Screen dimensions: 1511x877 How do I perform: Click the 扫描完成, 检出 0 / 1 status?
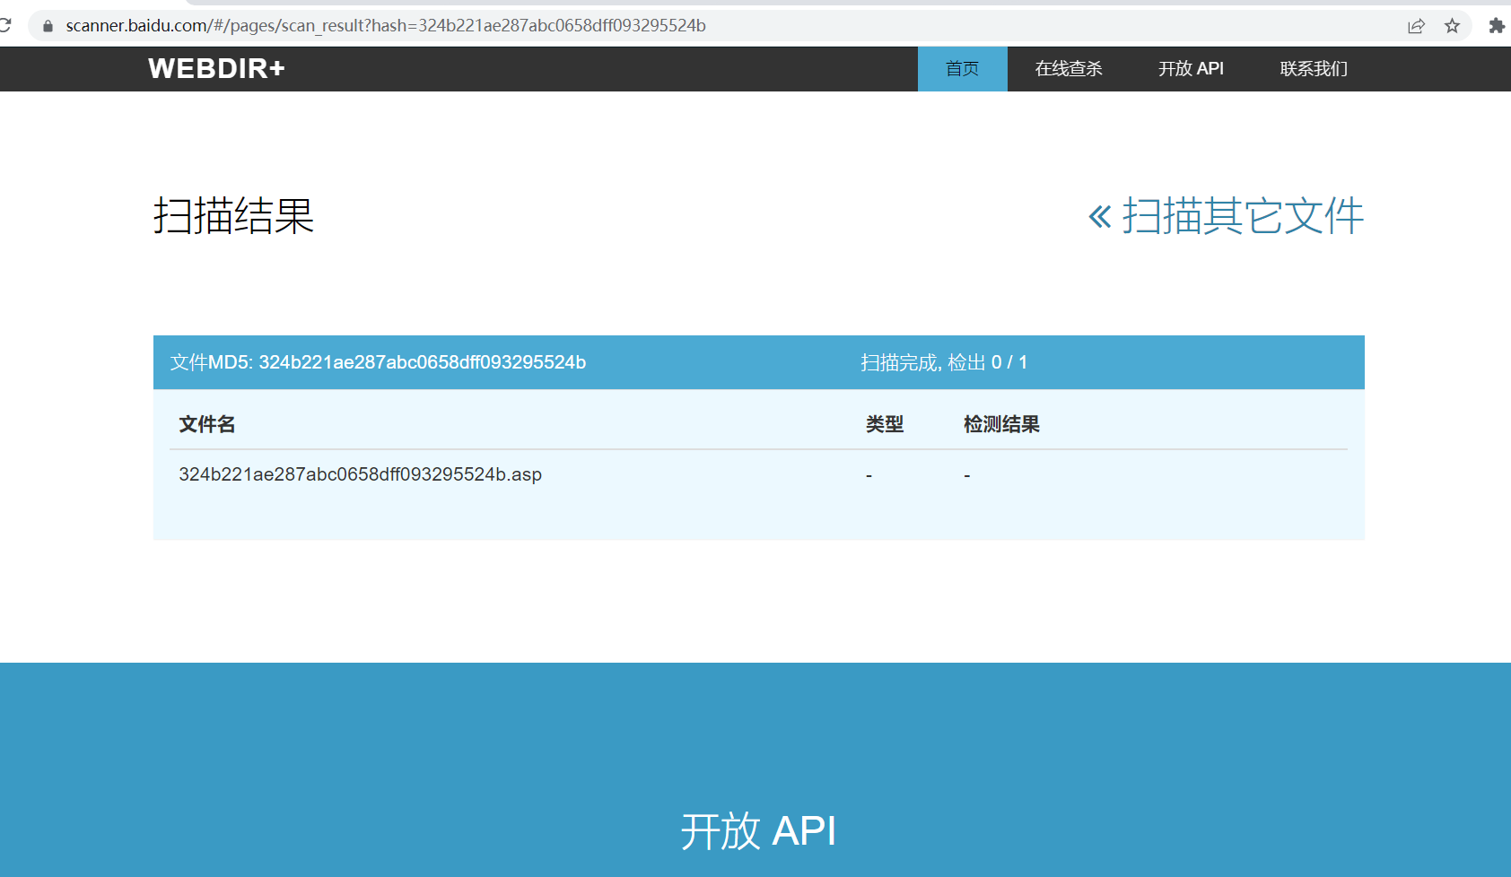click(944, 362)
